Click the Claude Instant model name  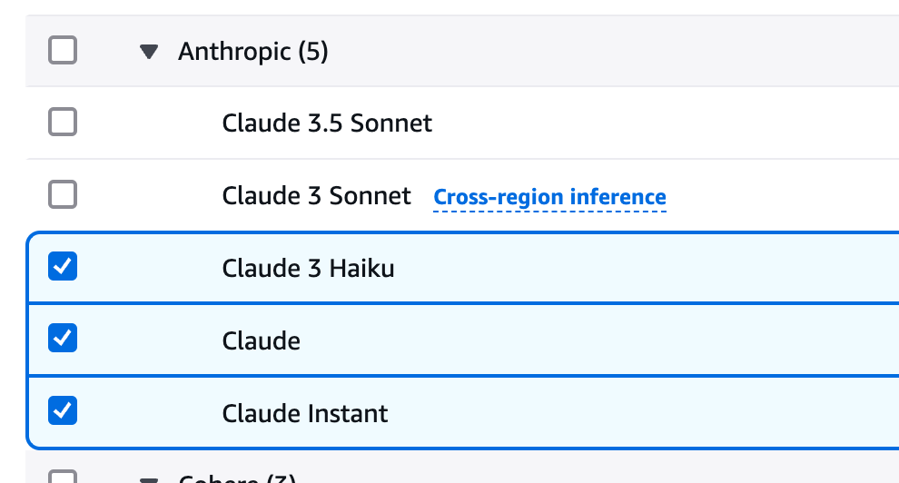(304, 413)
